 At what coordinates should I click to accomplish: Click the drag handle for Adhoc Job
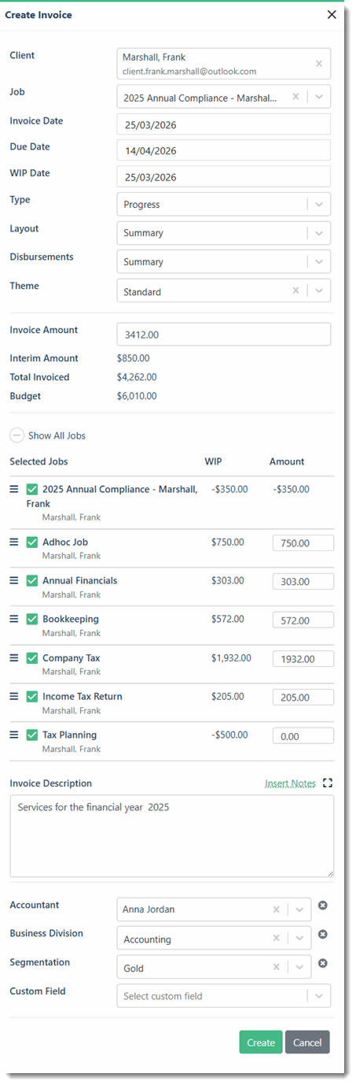point(13,542)
